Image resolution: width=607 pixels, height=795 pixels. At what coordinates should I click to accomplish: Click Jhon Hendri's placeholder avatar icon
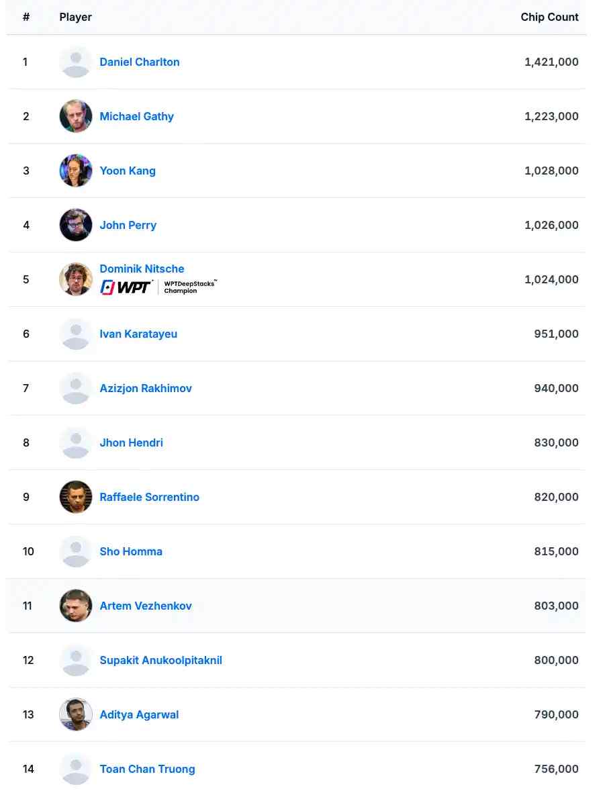pyautogui.click(x=76, y=442)
